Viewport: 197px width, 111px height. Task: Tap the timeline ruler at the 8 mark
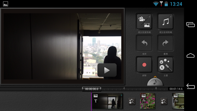click(x=156, y=88)
